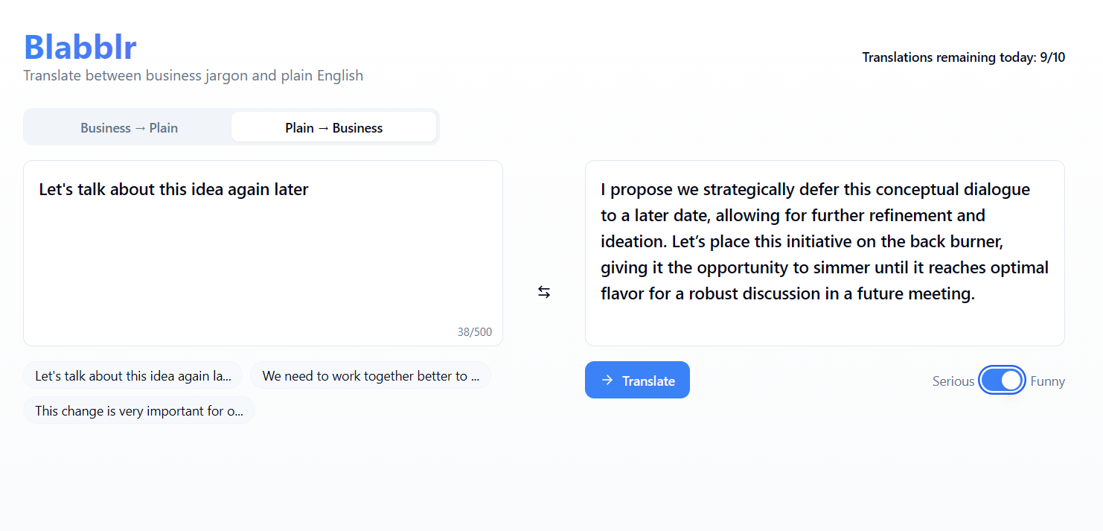
Task: Use the "This change is very important" example chip
Action: [x=139, y=410]
